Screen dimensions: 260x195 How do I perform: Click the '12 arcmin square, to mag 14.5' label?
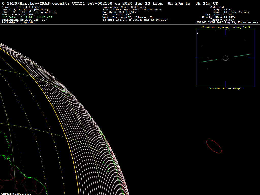click(225, 27)
